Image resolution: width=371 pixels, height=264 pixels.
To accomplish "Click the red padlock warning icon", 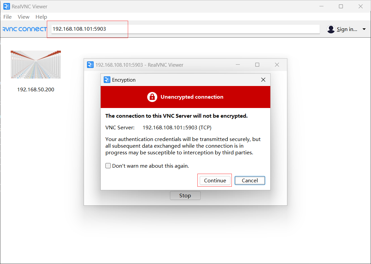I will pyautogui.click(x=152, y=97).
